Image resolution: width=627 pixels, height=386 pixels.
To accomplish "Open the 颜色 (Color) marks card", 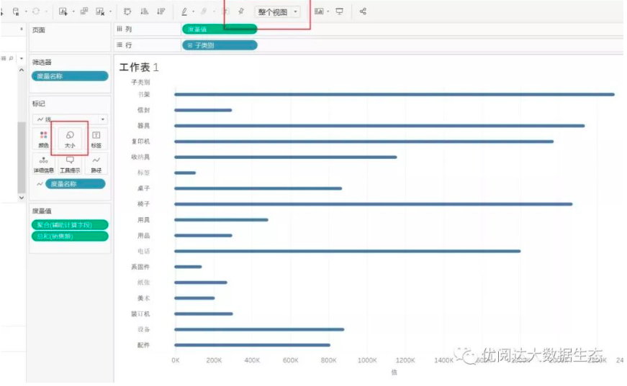I will click(x=43, y=138).
